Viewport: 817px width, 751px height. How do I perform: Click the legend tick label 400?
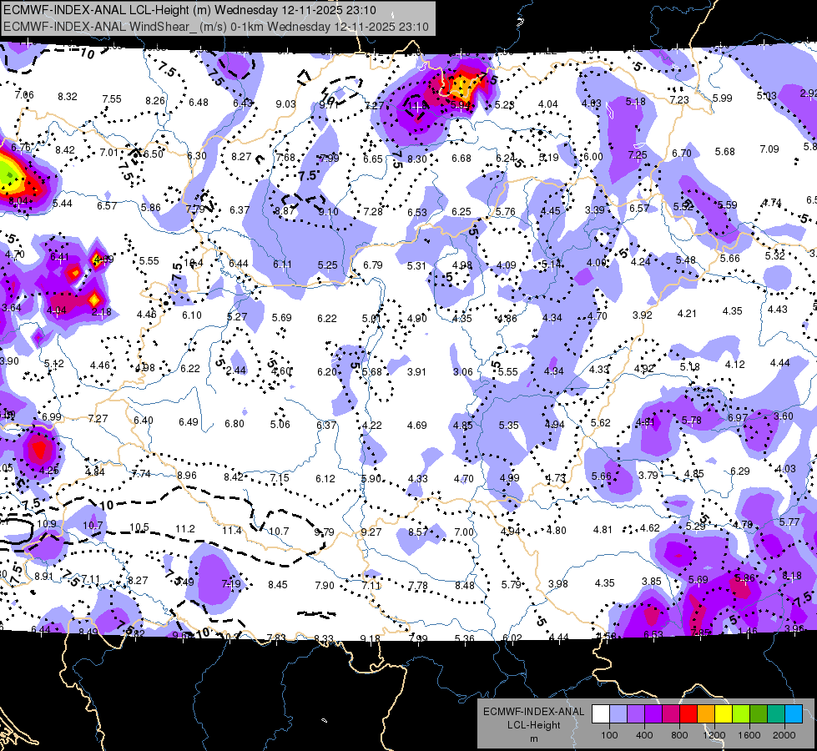pos(644,735)
